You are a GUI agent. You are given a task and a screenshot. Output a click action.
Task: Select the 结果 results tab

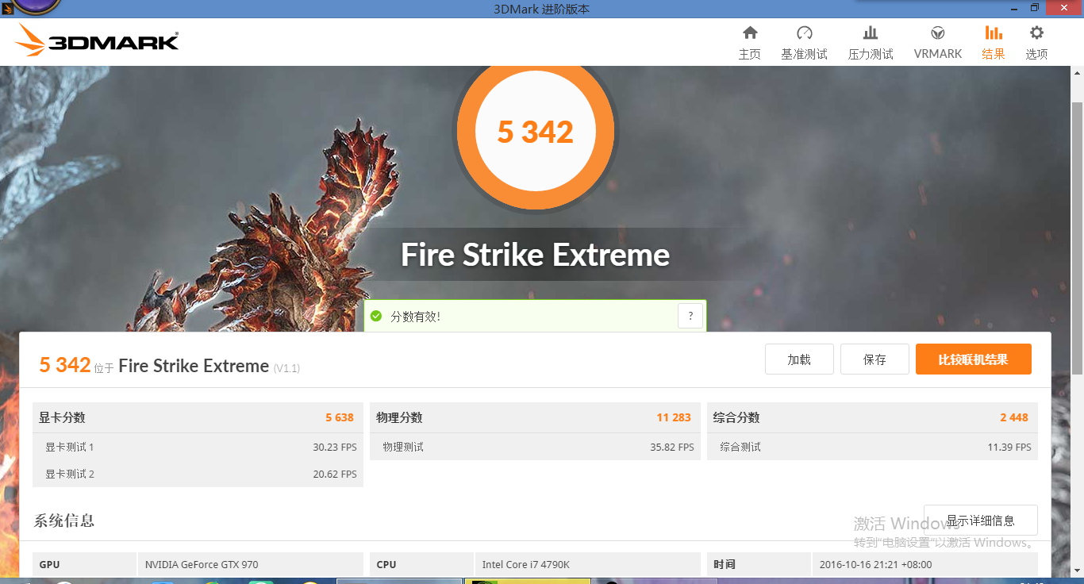[x=994, y=43]
